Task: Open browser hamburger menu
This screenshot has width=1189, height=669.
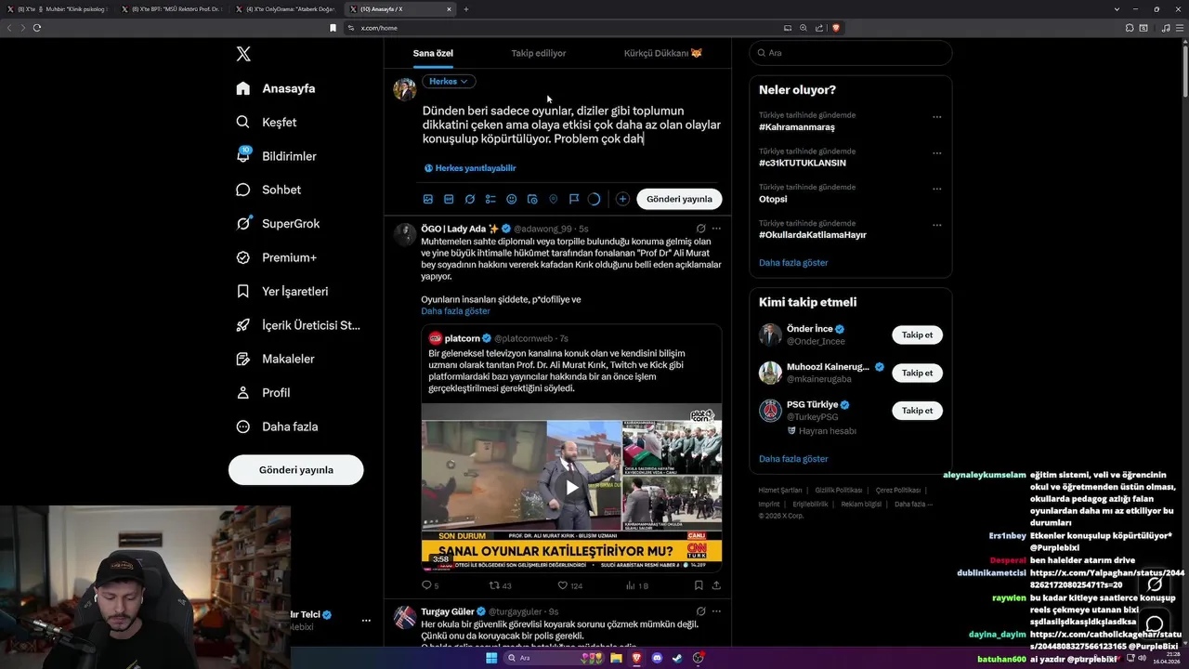Action: point(1179,28)
